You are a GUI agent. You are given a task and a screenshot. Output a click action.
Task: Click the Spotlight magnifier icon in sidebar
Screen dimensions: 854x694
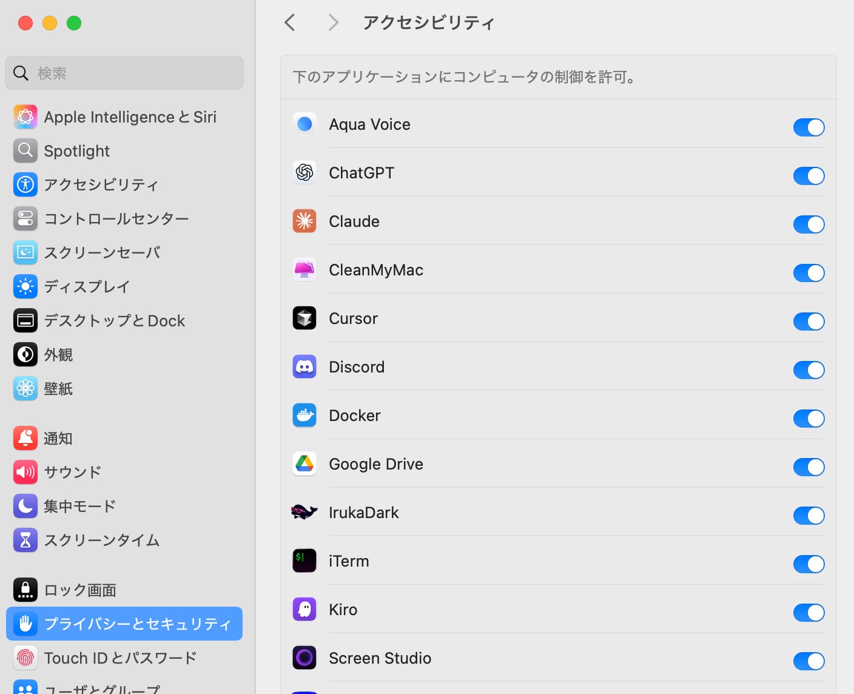pyautogui.click(x=25, y=150)
